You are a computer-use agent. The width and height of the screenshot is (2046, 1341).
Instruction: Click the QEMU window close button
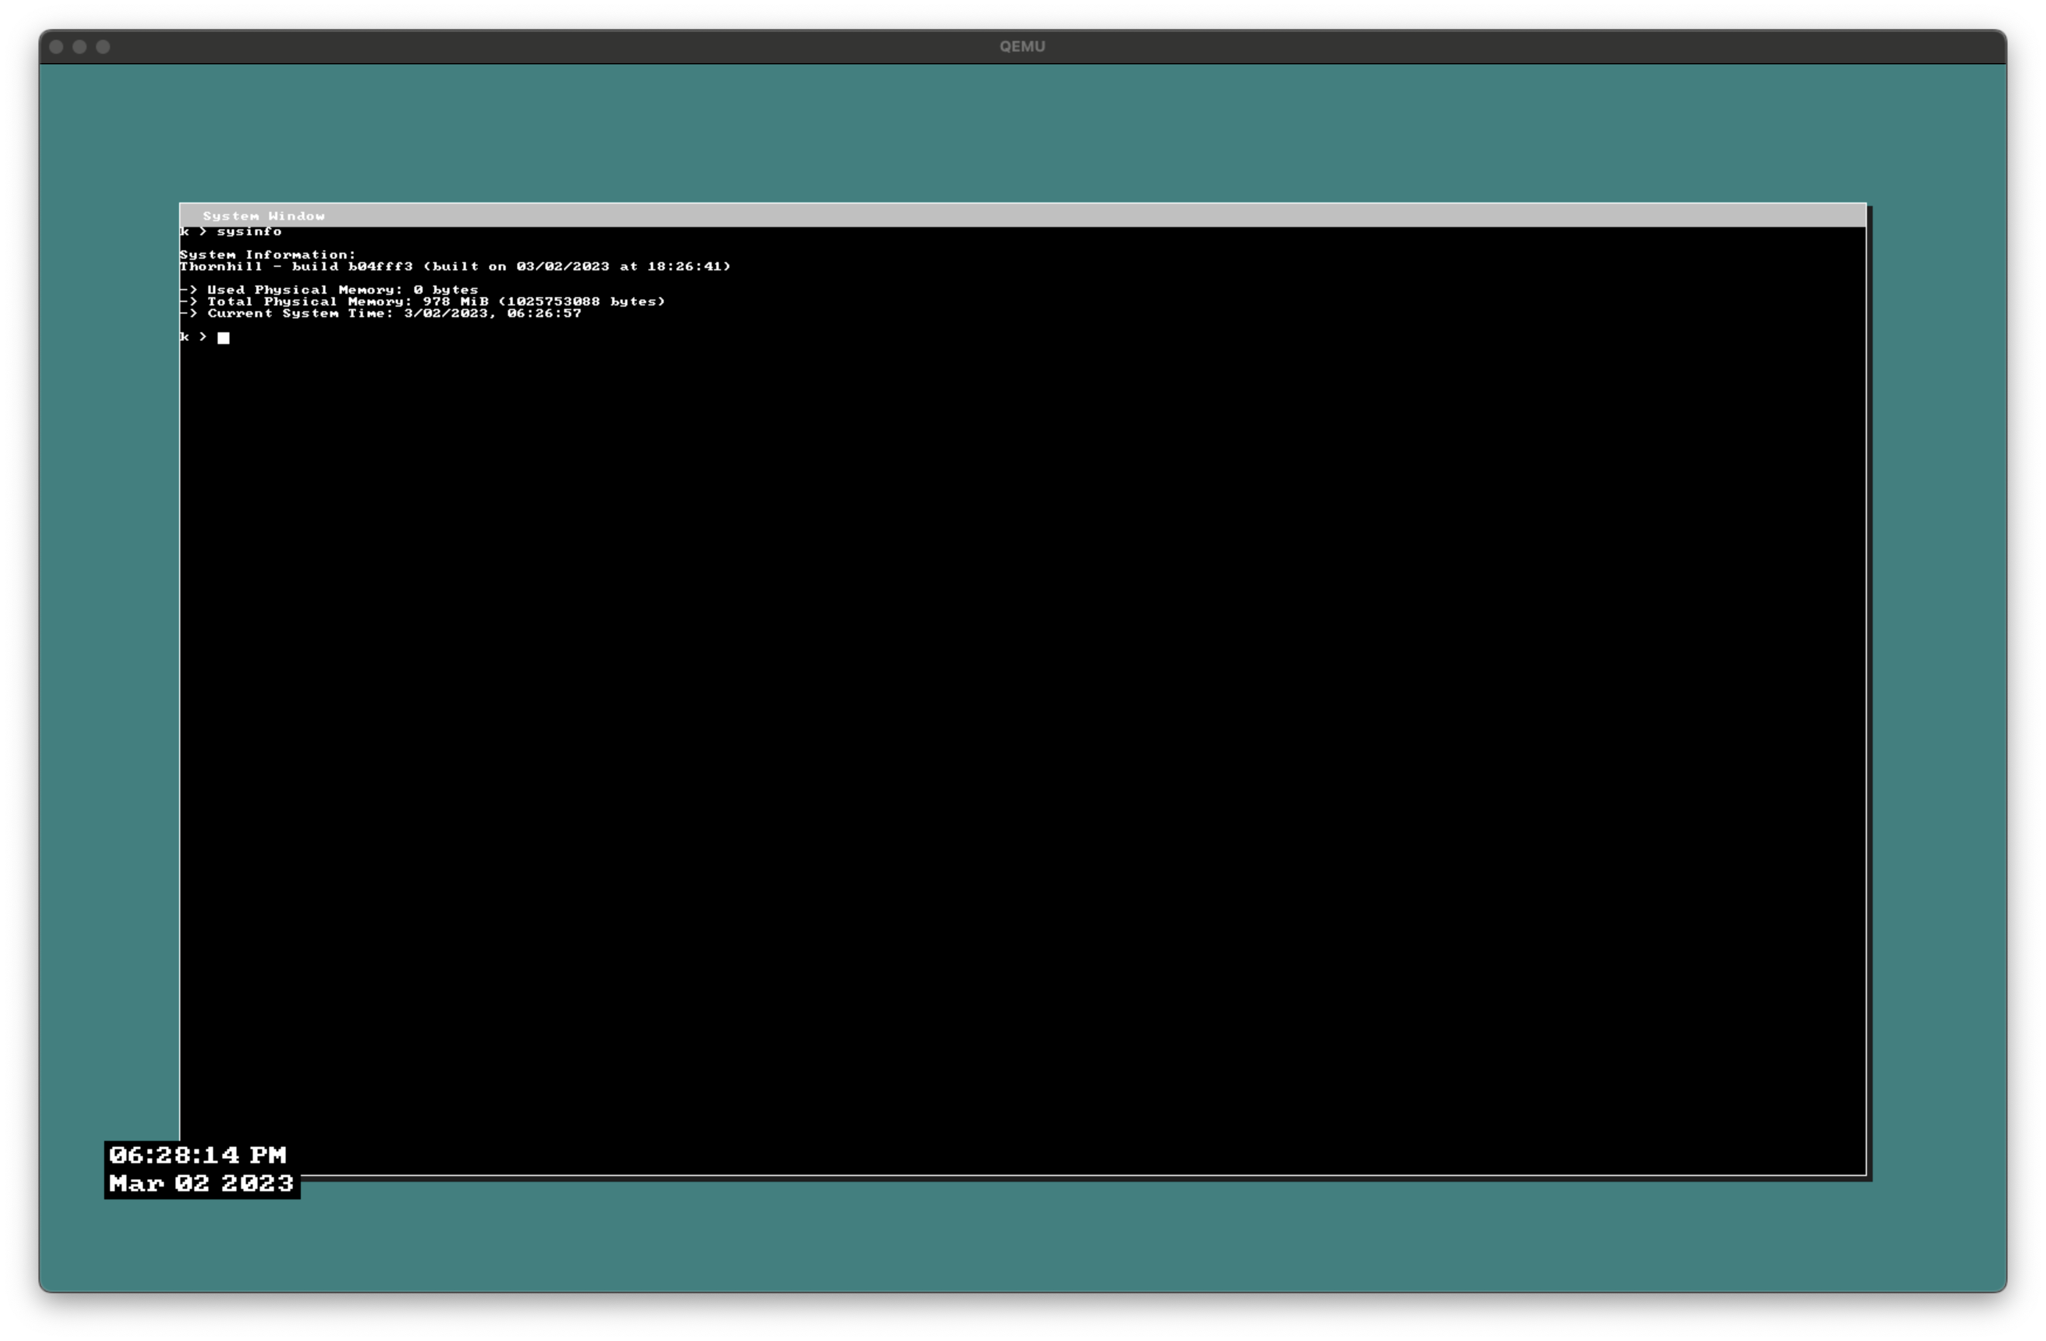pos(56,46)
